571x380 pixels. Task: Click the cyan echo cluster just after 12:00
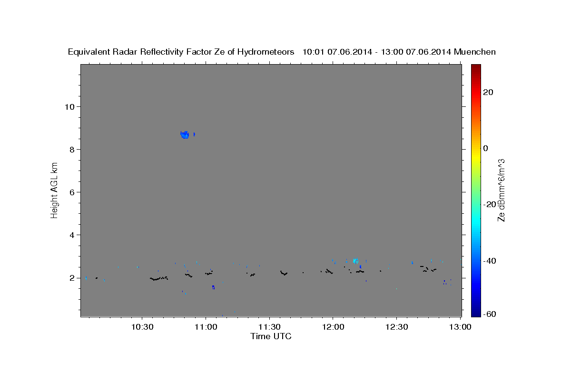pos(355,260)
